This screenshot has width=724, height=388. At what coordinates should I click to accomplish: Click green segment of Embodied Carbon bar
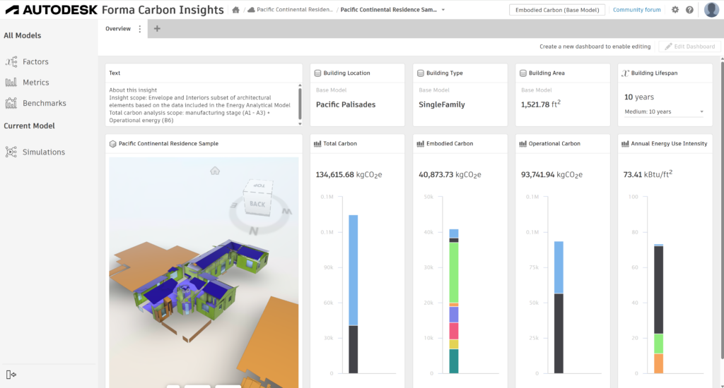(454, 272)
